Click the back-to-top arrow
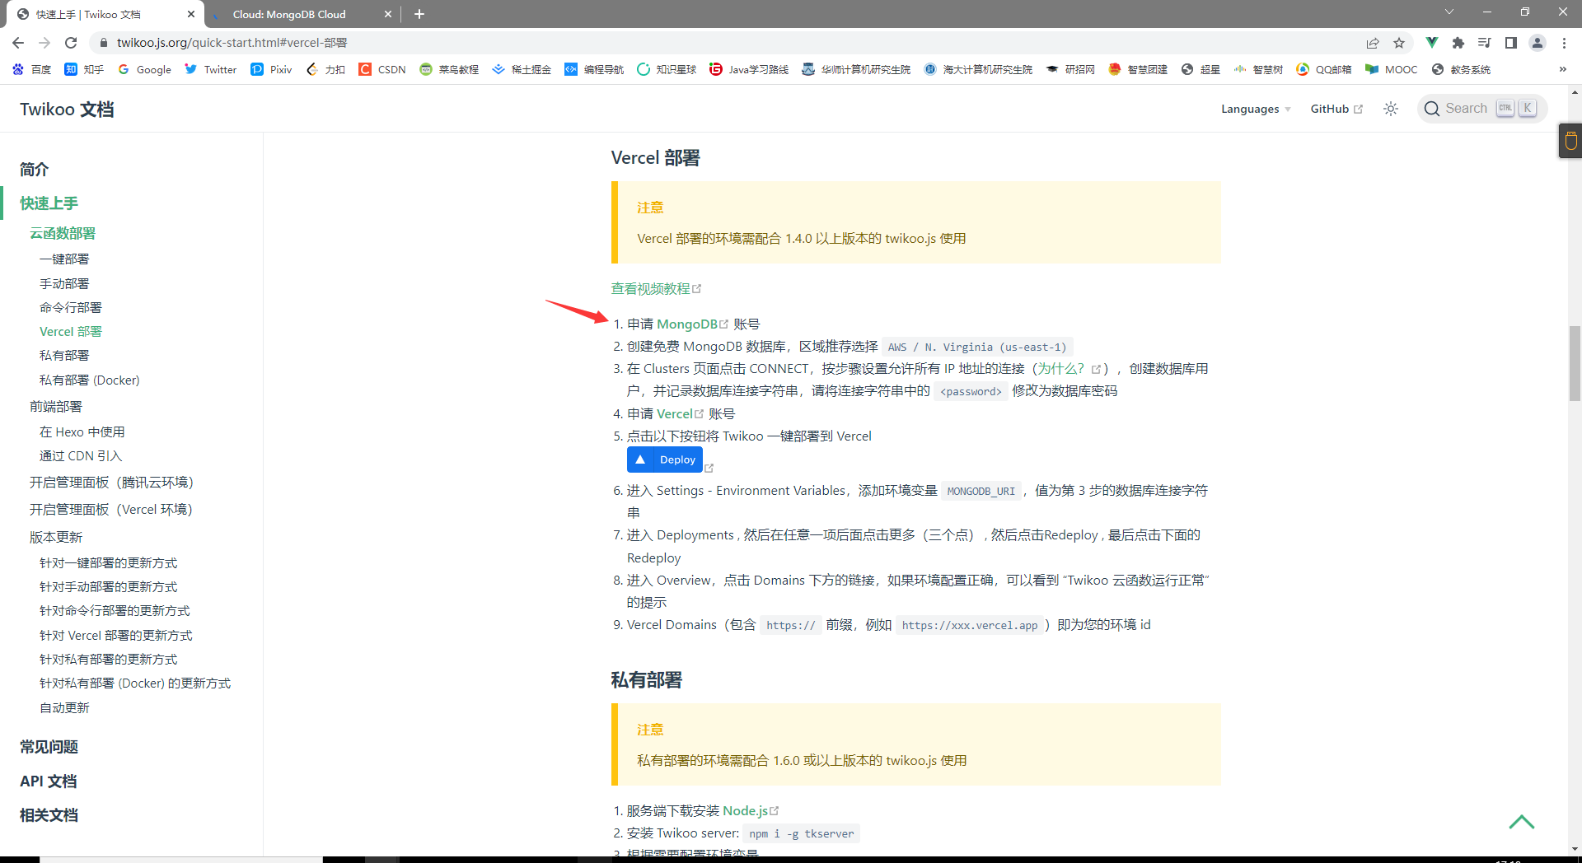Screen dimensions: 1582x863 click(x=1522, y=822)
